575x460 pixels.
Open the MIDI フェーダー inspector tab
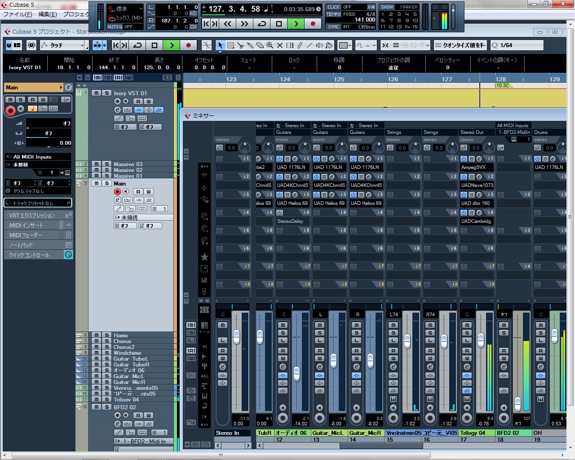point(38,235)
